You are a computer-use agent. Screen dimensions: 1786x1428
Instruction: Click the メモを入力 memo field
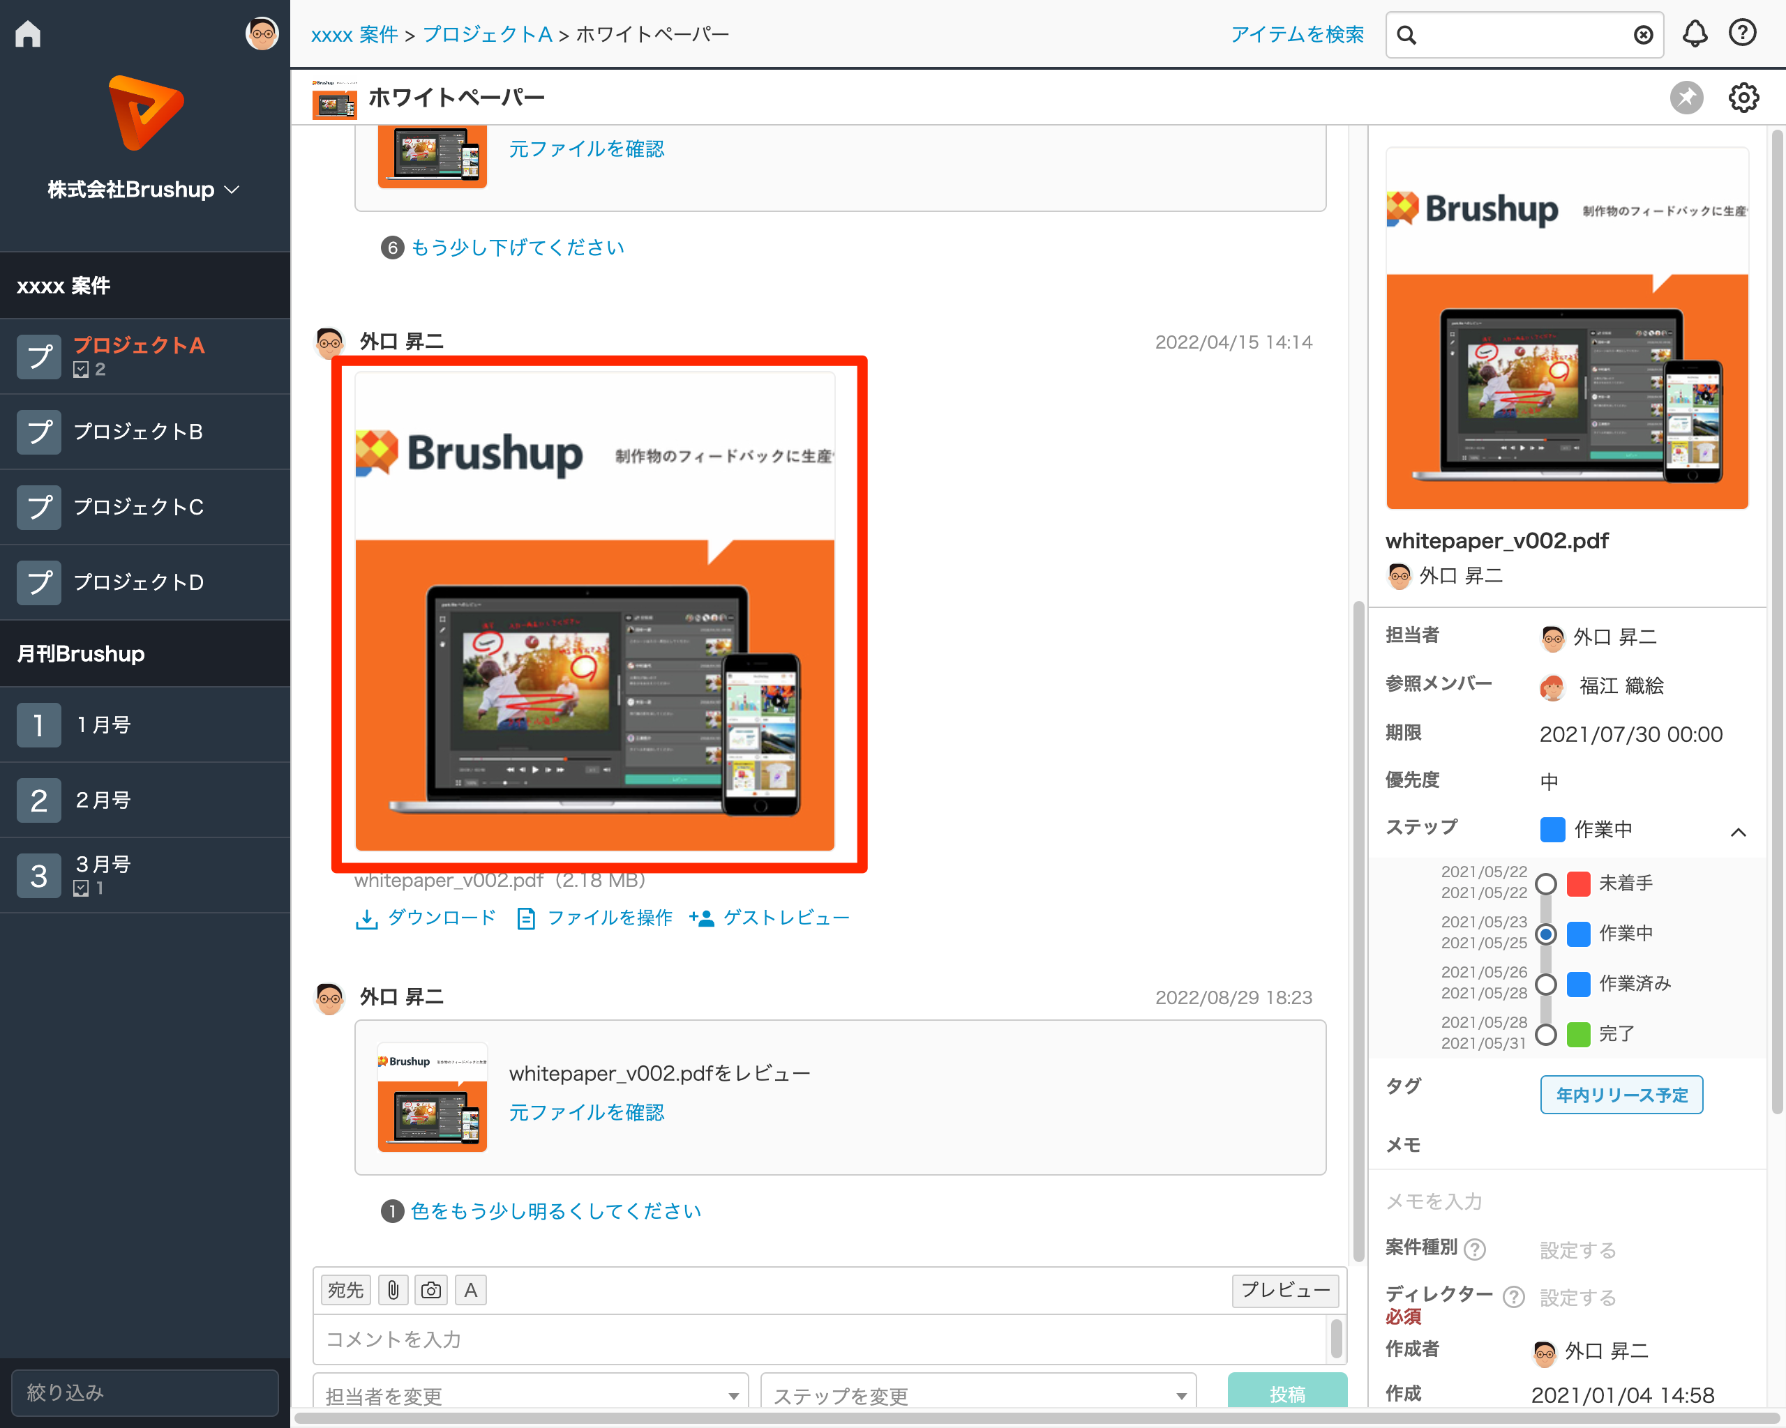pos(1568,1201)
